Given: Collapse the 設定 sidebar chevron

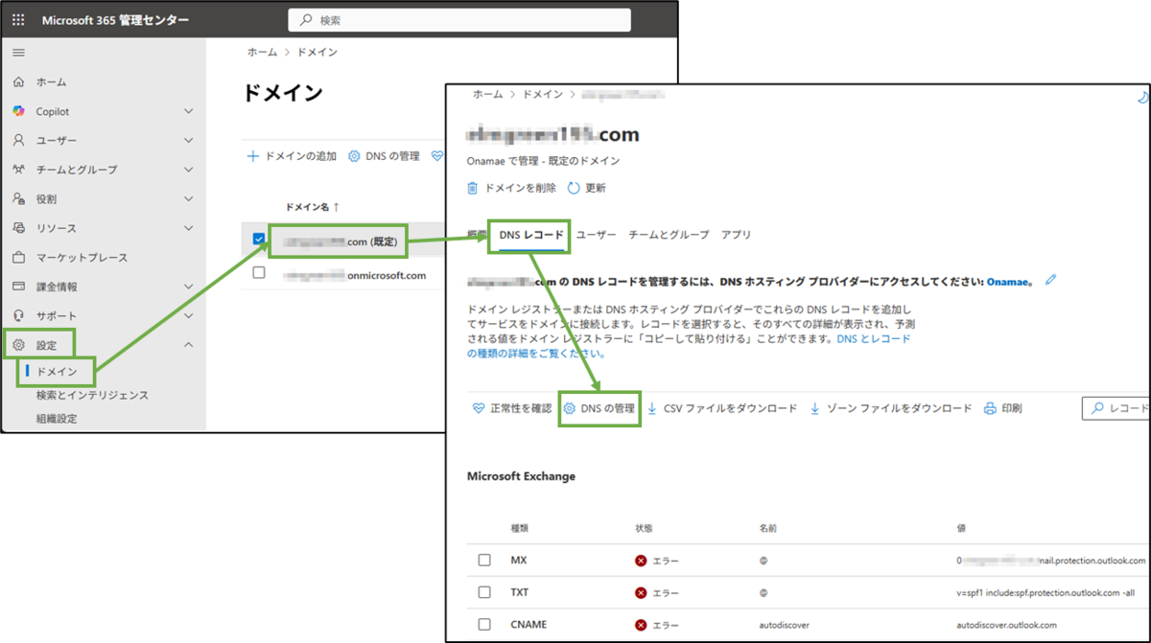Looking at the screenshot, I should click(189, 345).
